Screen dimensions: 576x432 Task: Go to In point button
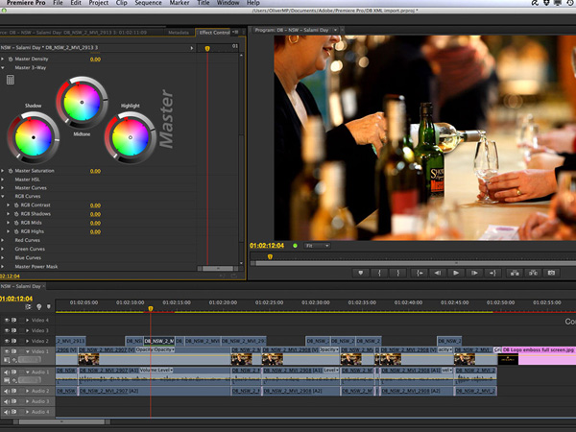(x=420, y=273)
